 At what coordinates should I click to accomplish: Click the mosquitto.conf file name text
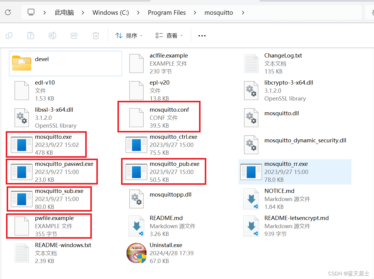pyautogui.click(x=169, y=110)
